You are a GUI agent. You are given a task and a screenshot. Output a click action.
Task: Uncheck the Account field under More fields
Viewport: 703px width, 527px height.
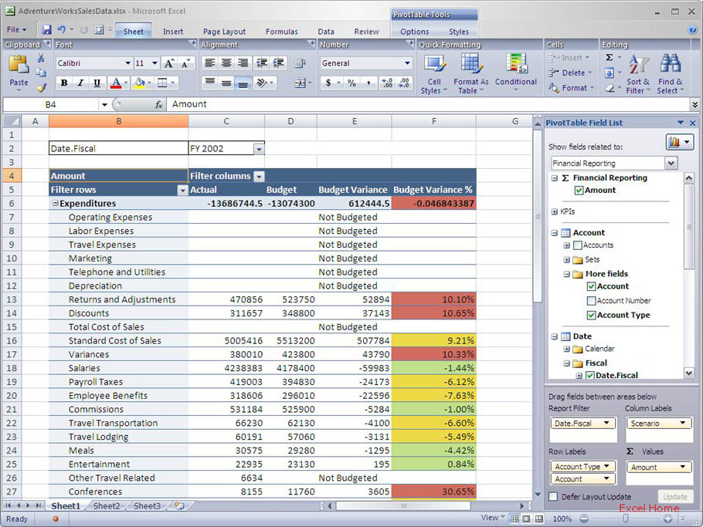click(591, 286)
